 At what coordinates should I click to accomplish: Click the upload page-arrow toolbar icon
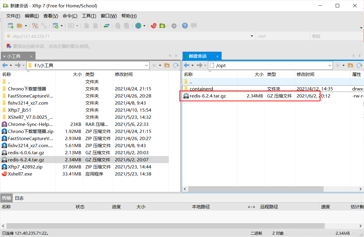coord(87,26)
